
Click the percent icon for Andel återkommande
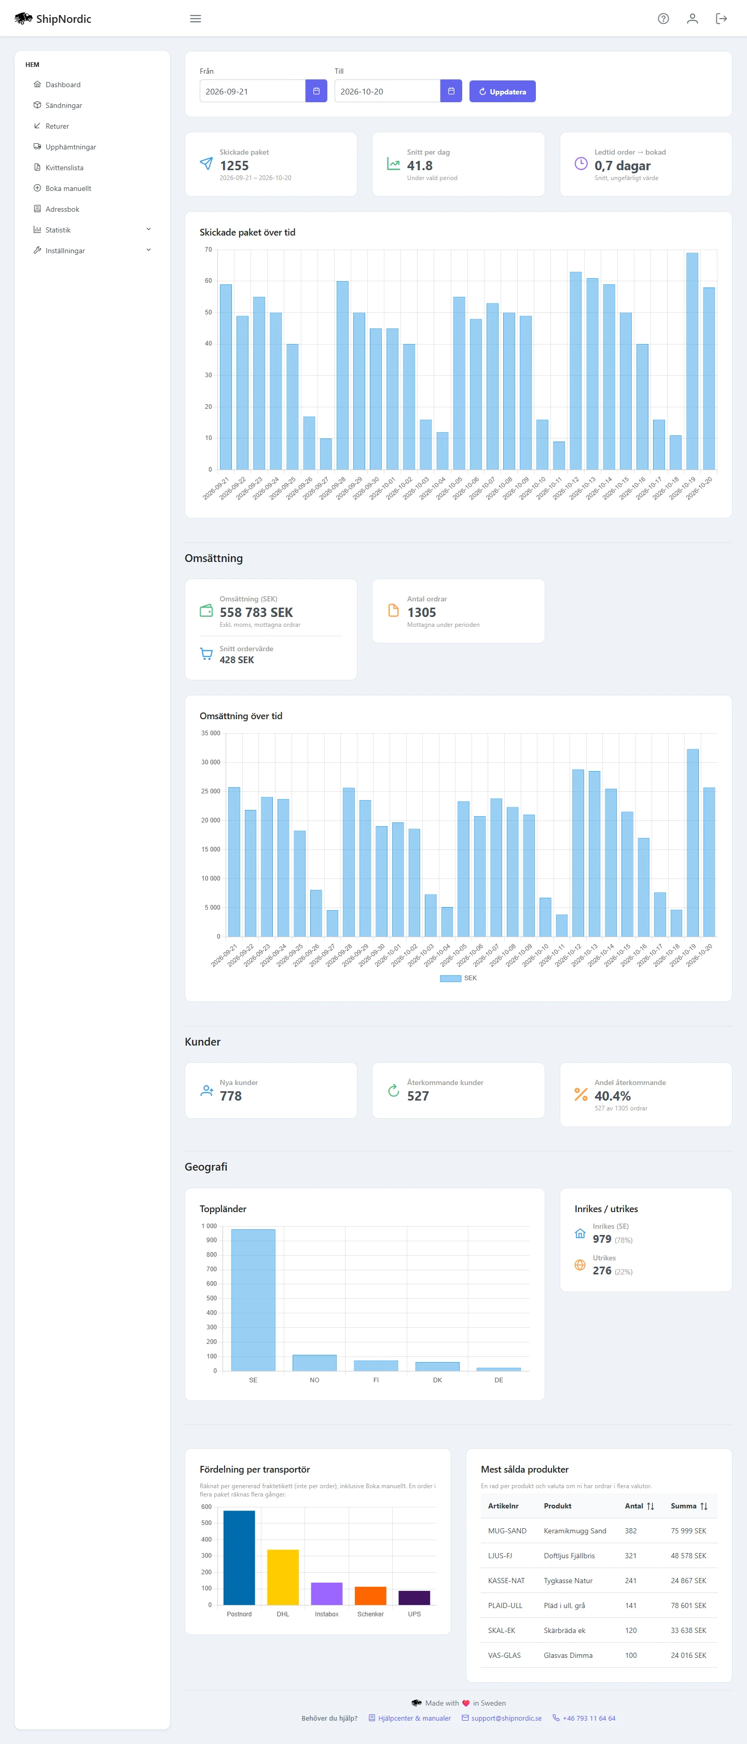pyautogui.click(x=580, y=1094)
